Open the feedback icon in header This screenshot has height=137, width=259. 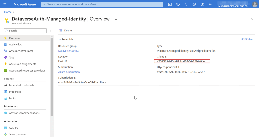point(210,4)
